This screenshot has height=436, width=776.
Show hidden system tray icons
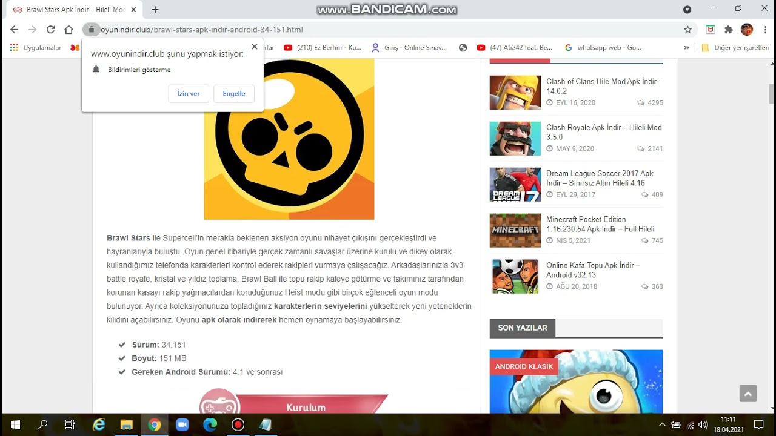(662, 425)
